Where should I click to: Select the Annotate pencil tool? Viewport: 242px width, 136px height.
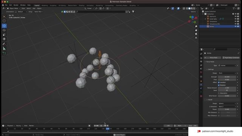tap(4, 44)
